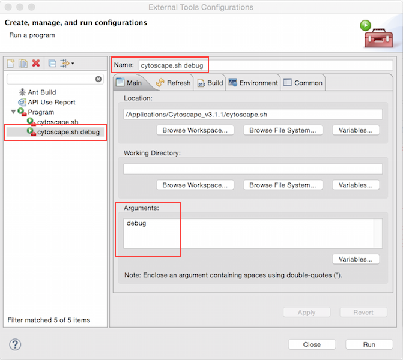Click Variables button under Arguments
The height and width of the screenshot is (360, 403).
point(356,259)
